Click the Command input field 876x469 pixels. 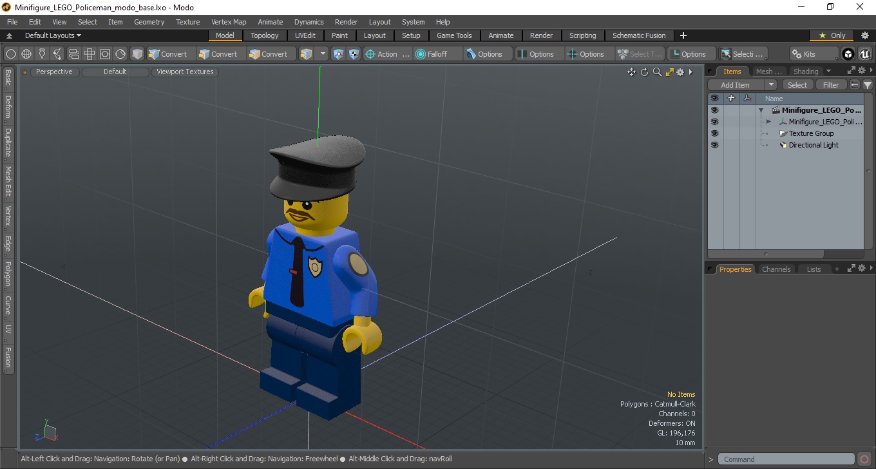pos(787,459)
